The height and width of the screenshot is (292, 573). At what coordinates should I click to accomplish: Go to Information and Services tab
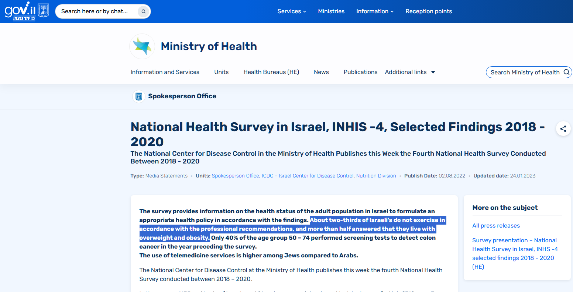click(x=165, y=72)
